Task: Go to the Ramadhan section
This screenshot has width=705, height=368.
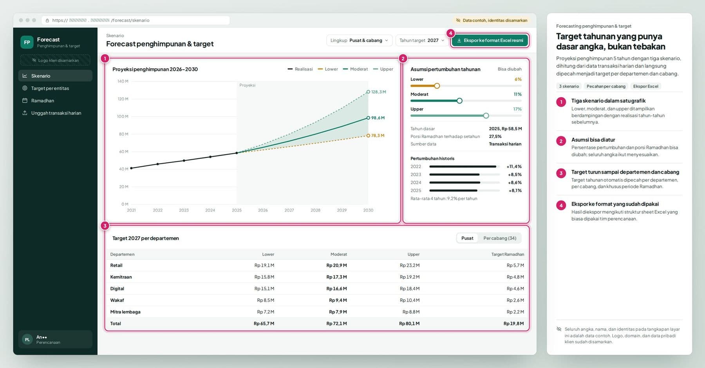Action: tap(55, 101)
